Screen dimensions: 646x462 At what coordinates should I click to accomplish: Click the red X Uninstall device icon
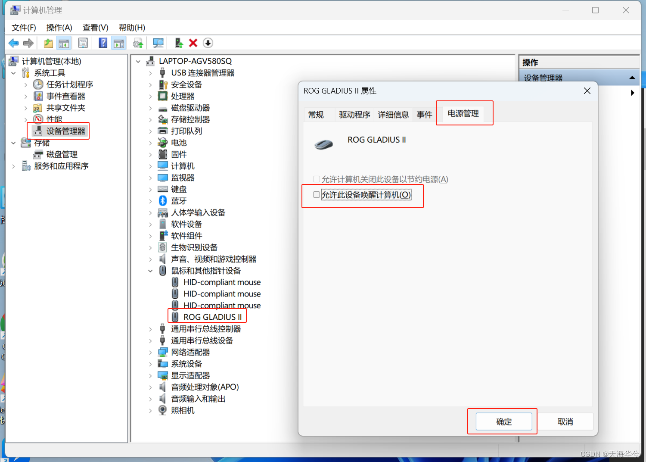pyautogui.click(x=193, y=43)
